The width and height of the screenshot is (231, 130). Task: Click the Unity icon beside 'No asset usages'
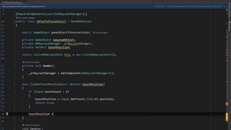(x=17, y=18)
